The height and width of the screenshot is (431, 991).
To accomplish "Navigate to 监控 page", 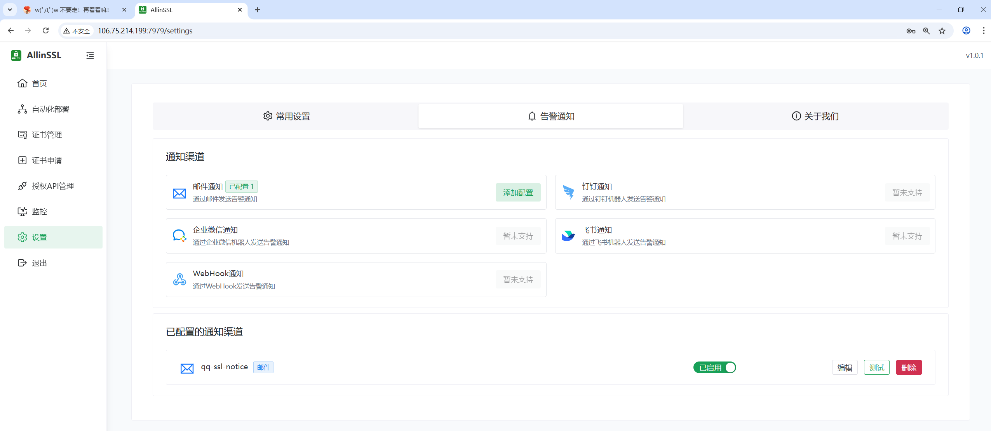I will pyautogui.click(x=53, y=212).
